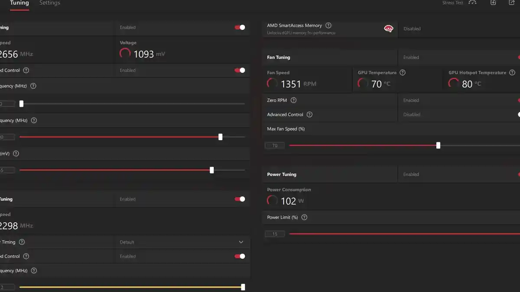Image resolution: width=520 pixels, height=292 pixels.
Task: Click the Max Fan Speed value field showing 70
Action: pyautogui.click(x=275, y=146)
